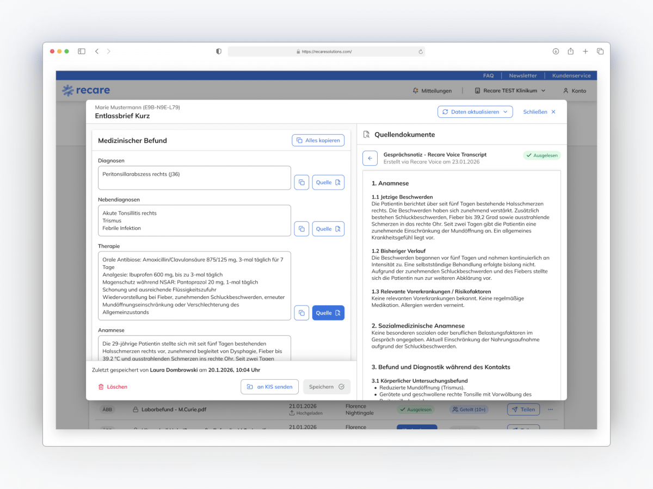
Task: Click inside the Diagnosen text field
Action: coord(194,178)
